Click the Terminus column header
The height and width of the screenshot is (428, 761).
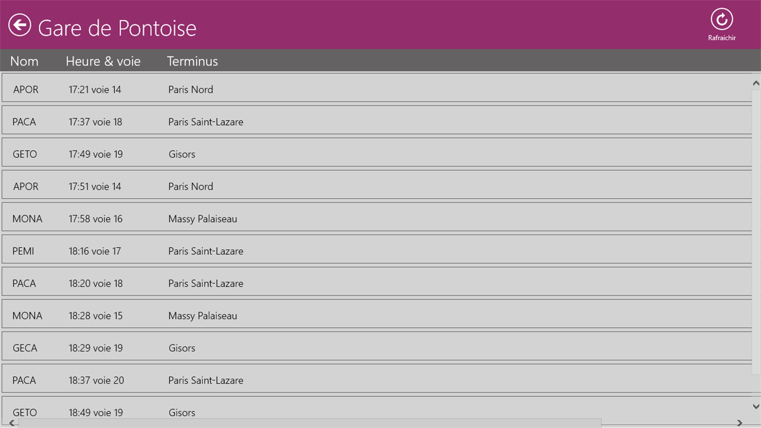tap(192, 61)
